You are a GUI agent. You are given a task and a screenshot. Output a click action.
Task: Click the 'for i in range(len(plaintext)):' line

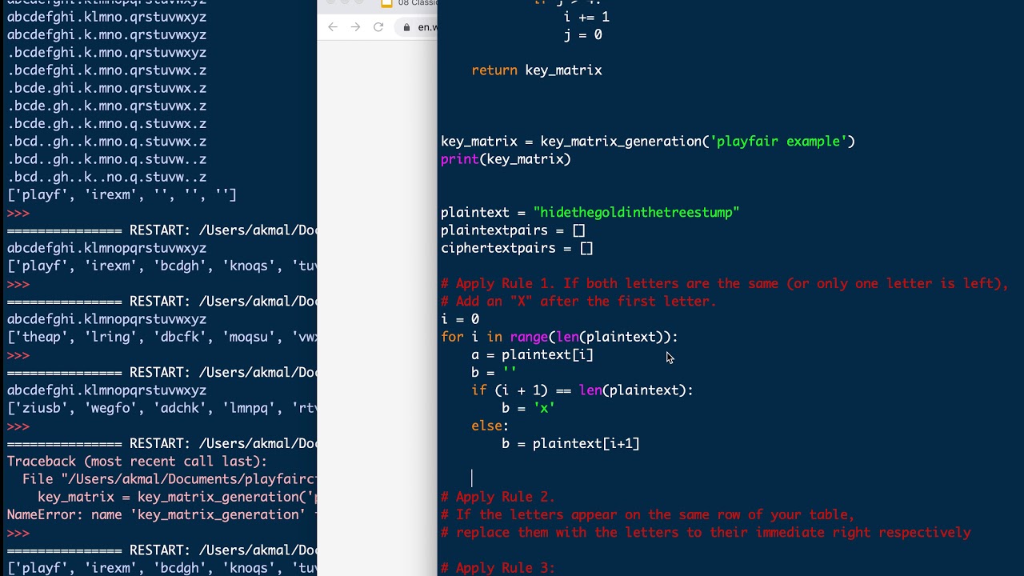point(559,337)
